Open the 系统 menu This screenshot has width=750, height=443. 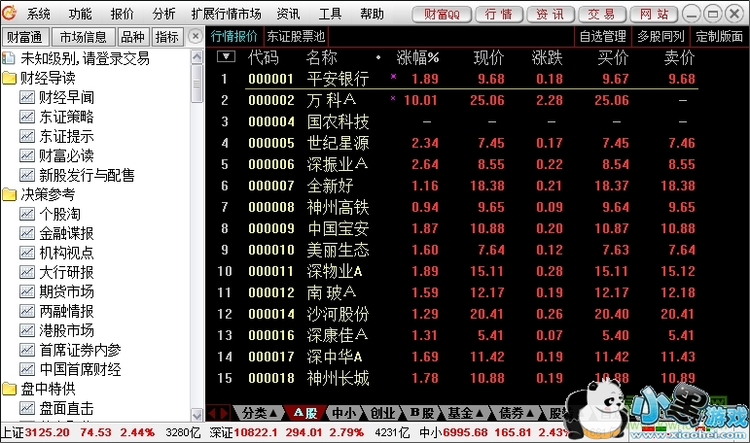38,14
